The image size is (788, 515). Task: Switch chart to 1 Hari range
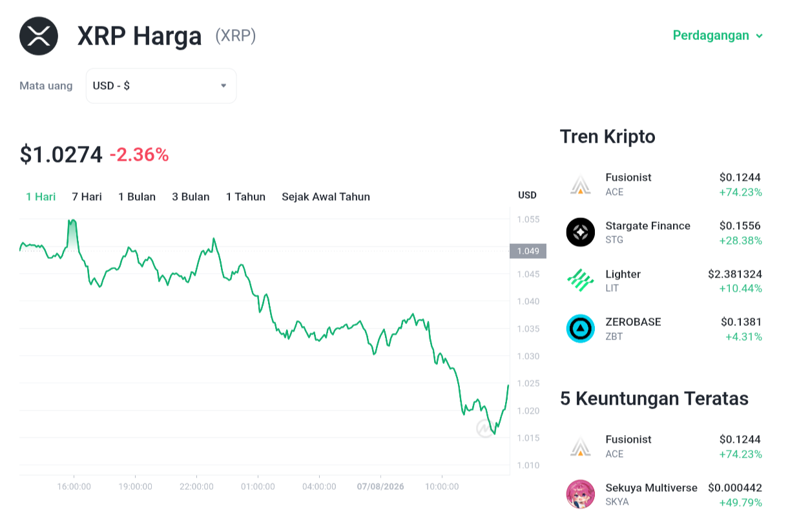tap(41, 197)
